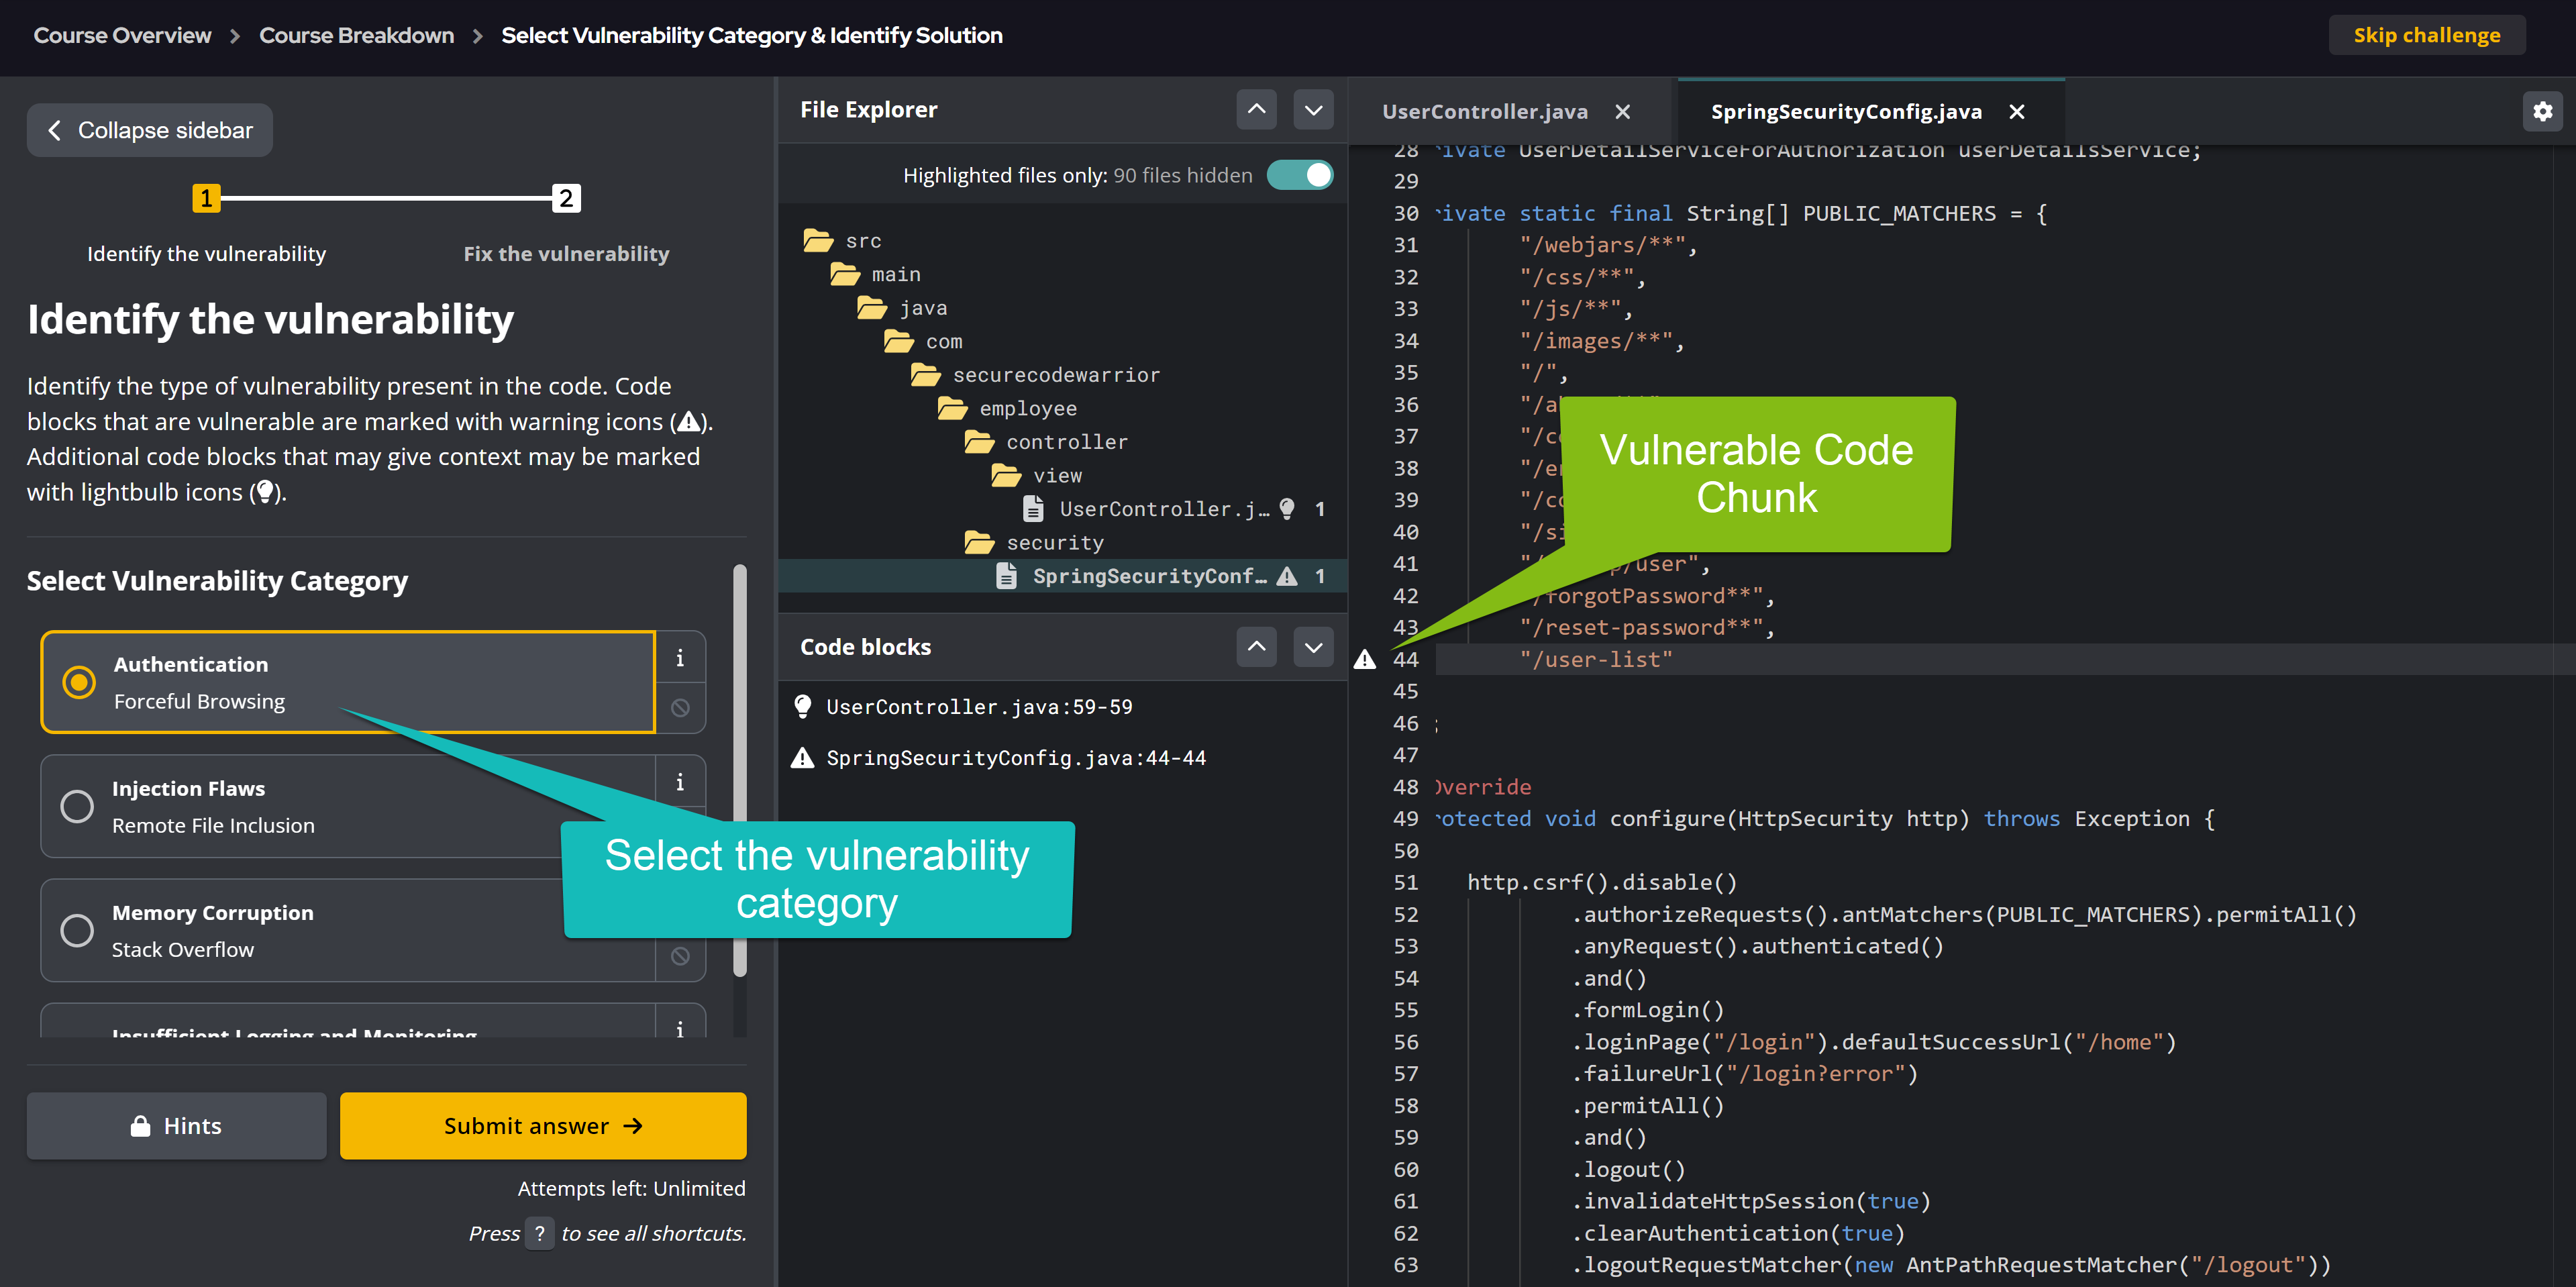
Task: Click info icon for Insufficient Logging category
Action: click(680, 1027)
